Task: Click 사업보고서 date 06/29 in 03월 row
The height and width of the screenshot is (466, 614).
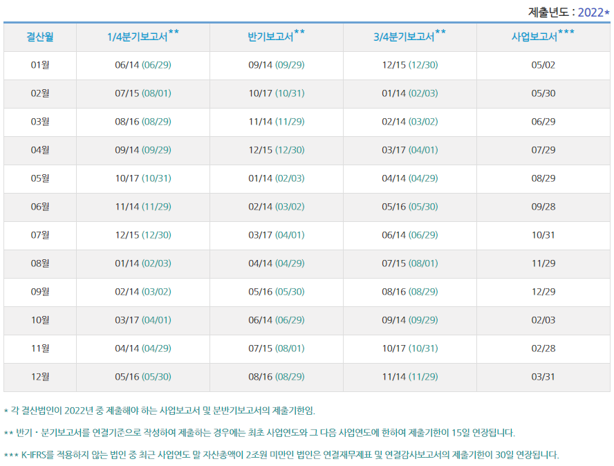Action: 543,122
